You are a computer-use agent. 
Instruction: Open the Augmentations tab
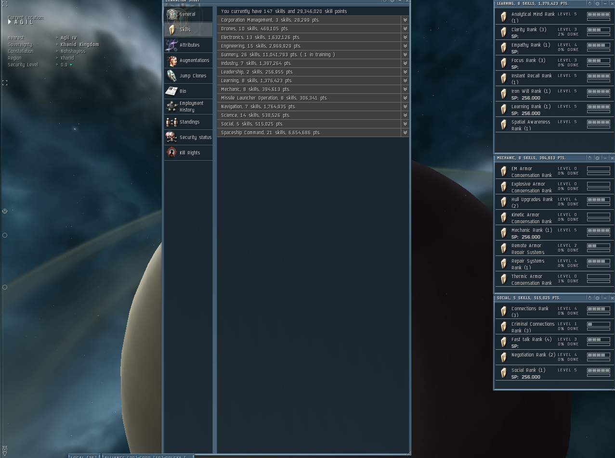coord(188,60)
